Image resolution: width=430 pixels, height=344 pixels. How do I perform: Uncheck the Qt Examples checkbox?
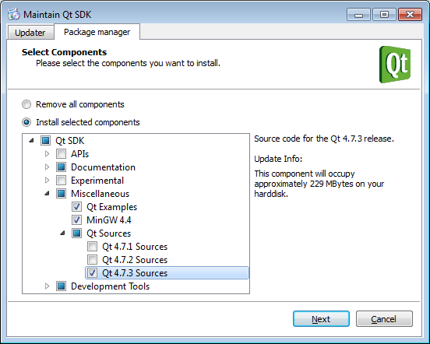(x=76, y=207)
